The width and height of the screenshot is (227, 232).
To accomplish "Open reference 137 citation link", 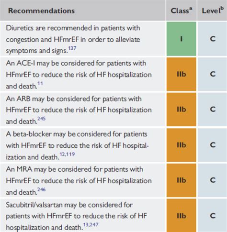I will coord(72,48).
